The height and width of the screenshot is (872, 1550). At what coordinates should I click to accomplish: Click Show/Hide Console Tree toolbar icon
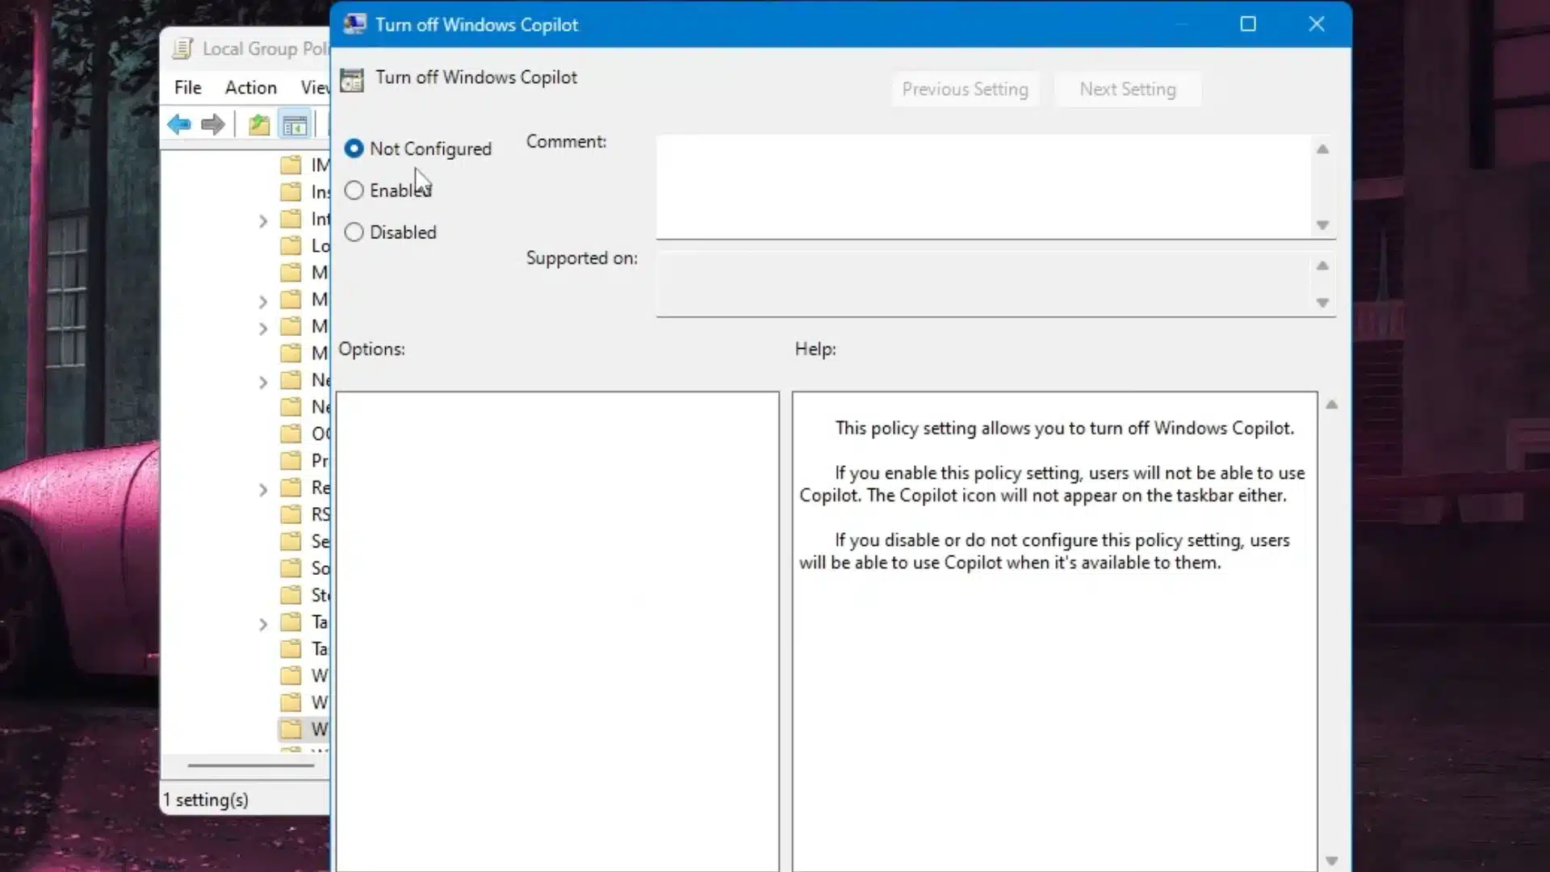(x=295, y=125)
